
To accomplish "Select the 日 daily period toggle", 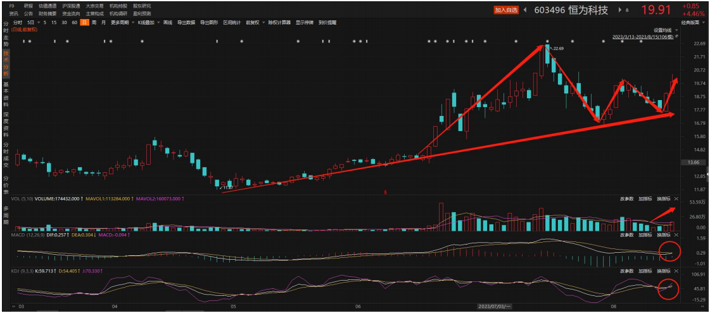I will (84, 22).
